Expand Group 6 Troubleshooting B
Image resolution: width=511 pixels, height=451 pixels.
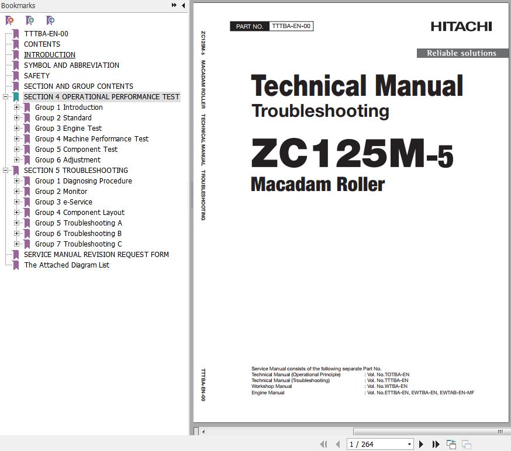(x=16, y=234)
